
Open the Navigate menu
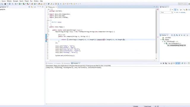[x=15, y=1]
